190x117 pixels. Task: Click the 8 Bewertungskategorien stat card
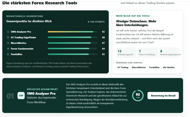[x=169, y=53]
